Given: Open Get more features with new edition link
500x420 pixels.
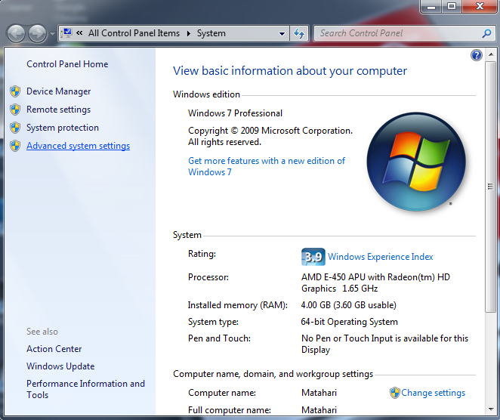Looking at the screenshot, I should (x=267, y=166).
